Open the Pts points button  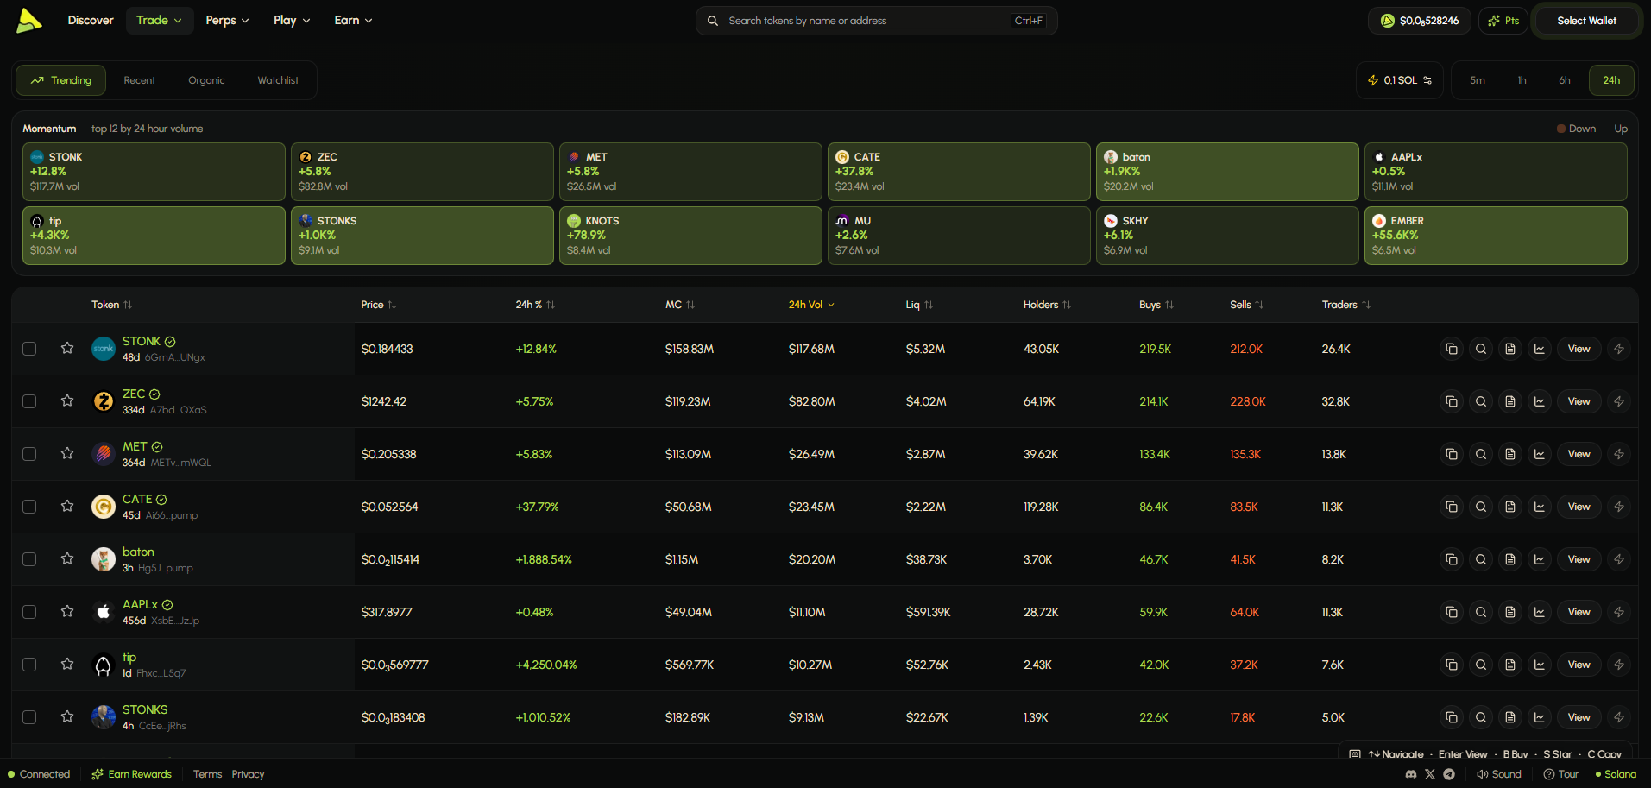click(x=1503, y=21)
